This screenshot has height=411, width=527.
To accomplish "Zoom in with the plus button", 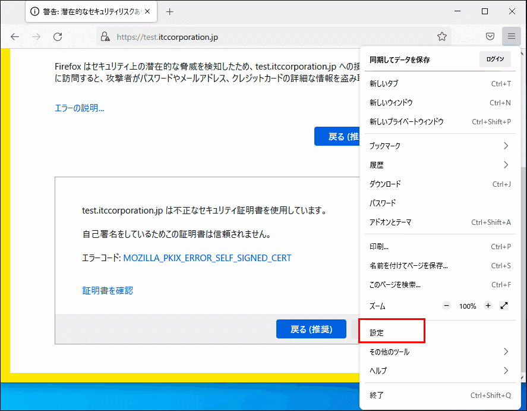I will click(488, 306).
